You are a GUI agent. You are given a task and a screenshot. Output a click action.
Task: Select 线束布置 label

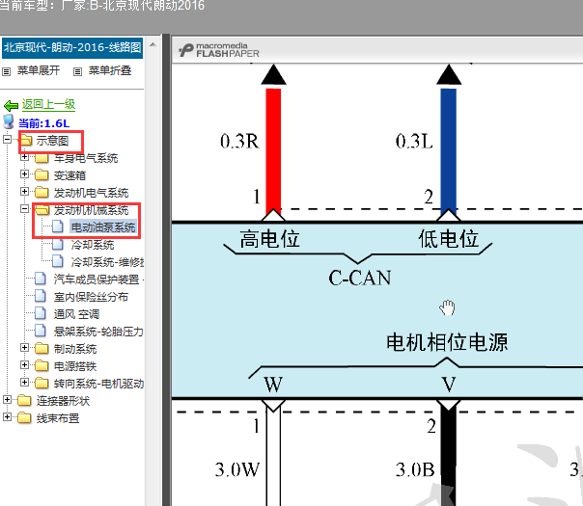[x=58, y=418]
